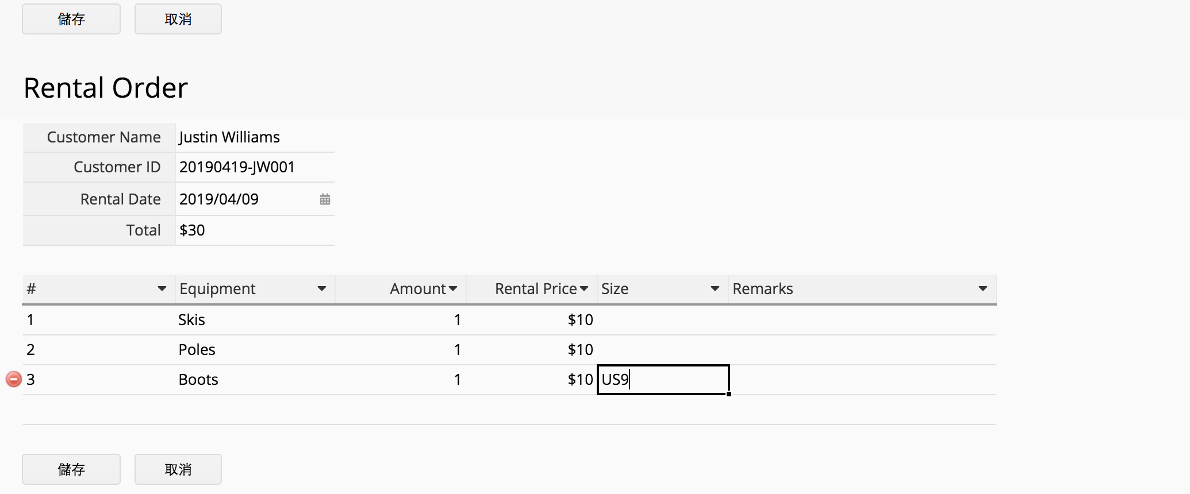
Task: Select the Rental Date value 2019/04/09
Action: 219,199
